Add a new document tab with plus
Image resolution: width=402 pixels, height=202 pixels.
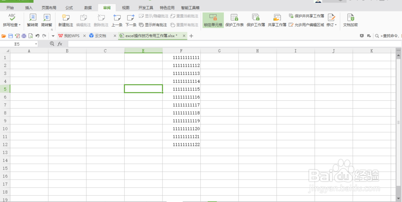(x=191, y=36)
